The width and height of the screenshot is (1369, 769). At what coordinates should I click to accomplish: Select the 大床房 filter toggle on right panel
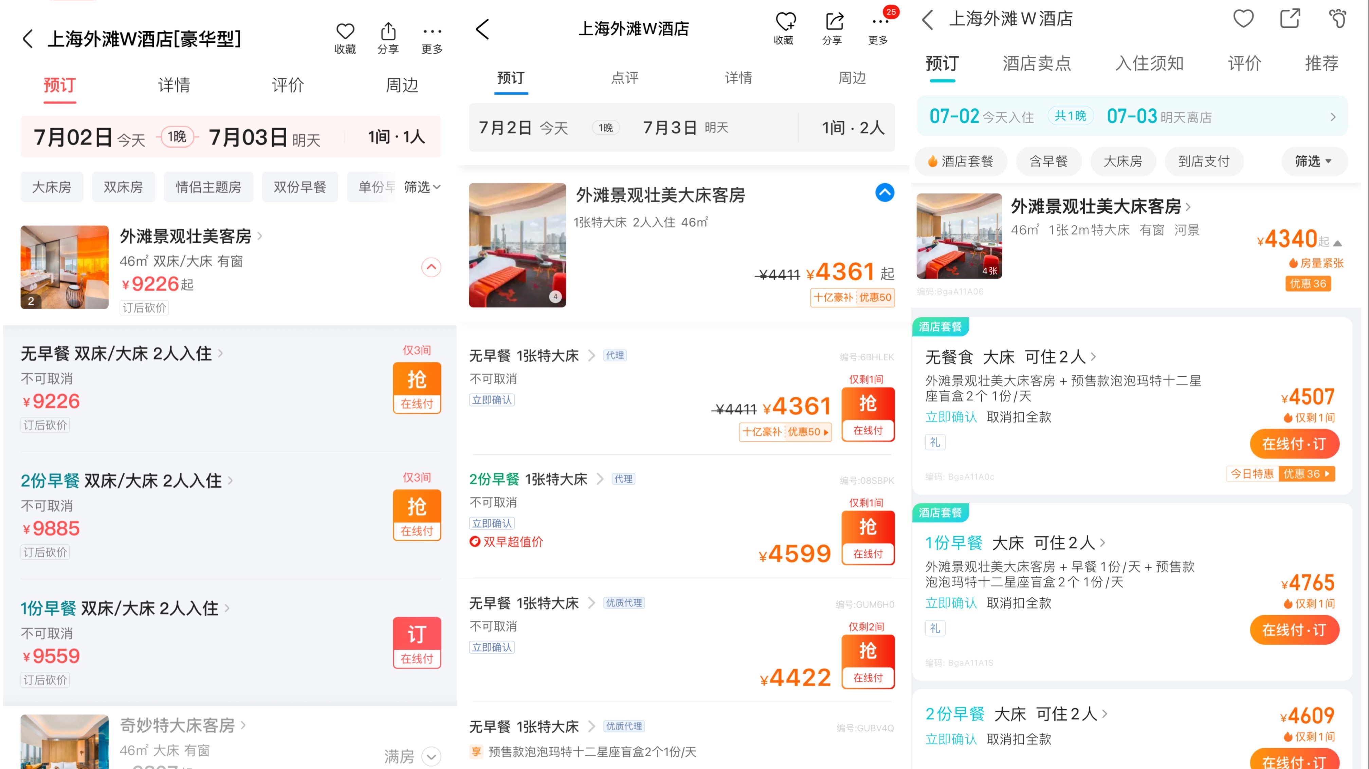pos(1125,162)
